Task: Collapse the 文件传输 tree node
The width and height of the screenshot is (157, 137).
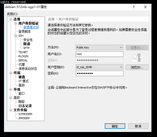Action: (x=11, y=110)
